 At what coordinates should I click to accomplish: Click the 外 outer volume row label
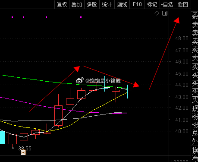pyautogui.click(x=195, y=142)
